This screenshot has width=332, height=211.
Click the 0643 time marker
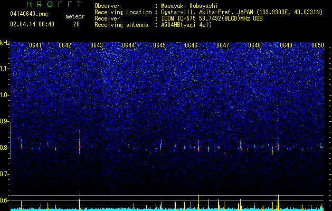pos(97,45)
